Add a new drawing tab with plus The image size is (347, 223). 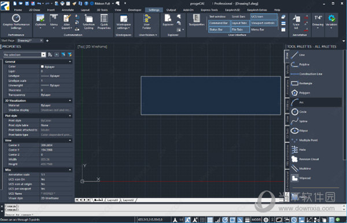[x=47, y=40]
